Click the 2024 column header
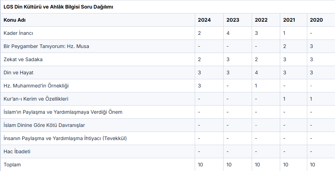 [204, 20]
